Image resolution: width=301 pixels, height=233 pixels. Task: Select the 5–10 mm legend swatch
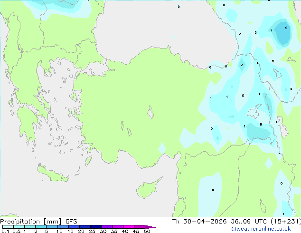[x=52, y=227]
